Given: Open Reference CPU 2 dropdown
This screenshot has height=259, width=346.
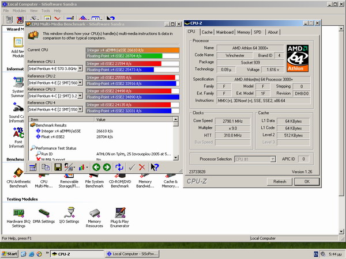Looking at the screenshot, I should point(80,83).
